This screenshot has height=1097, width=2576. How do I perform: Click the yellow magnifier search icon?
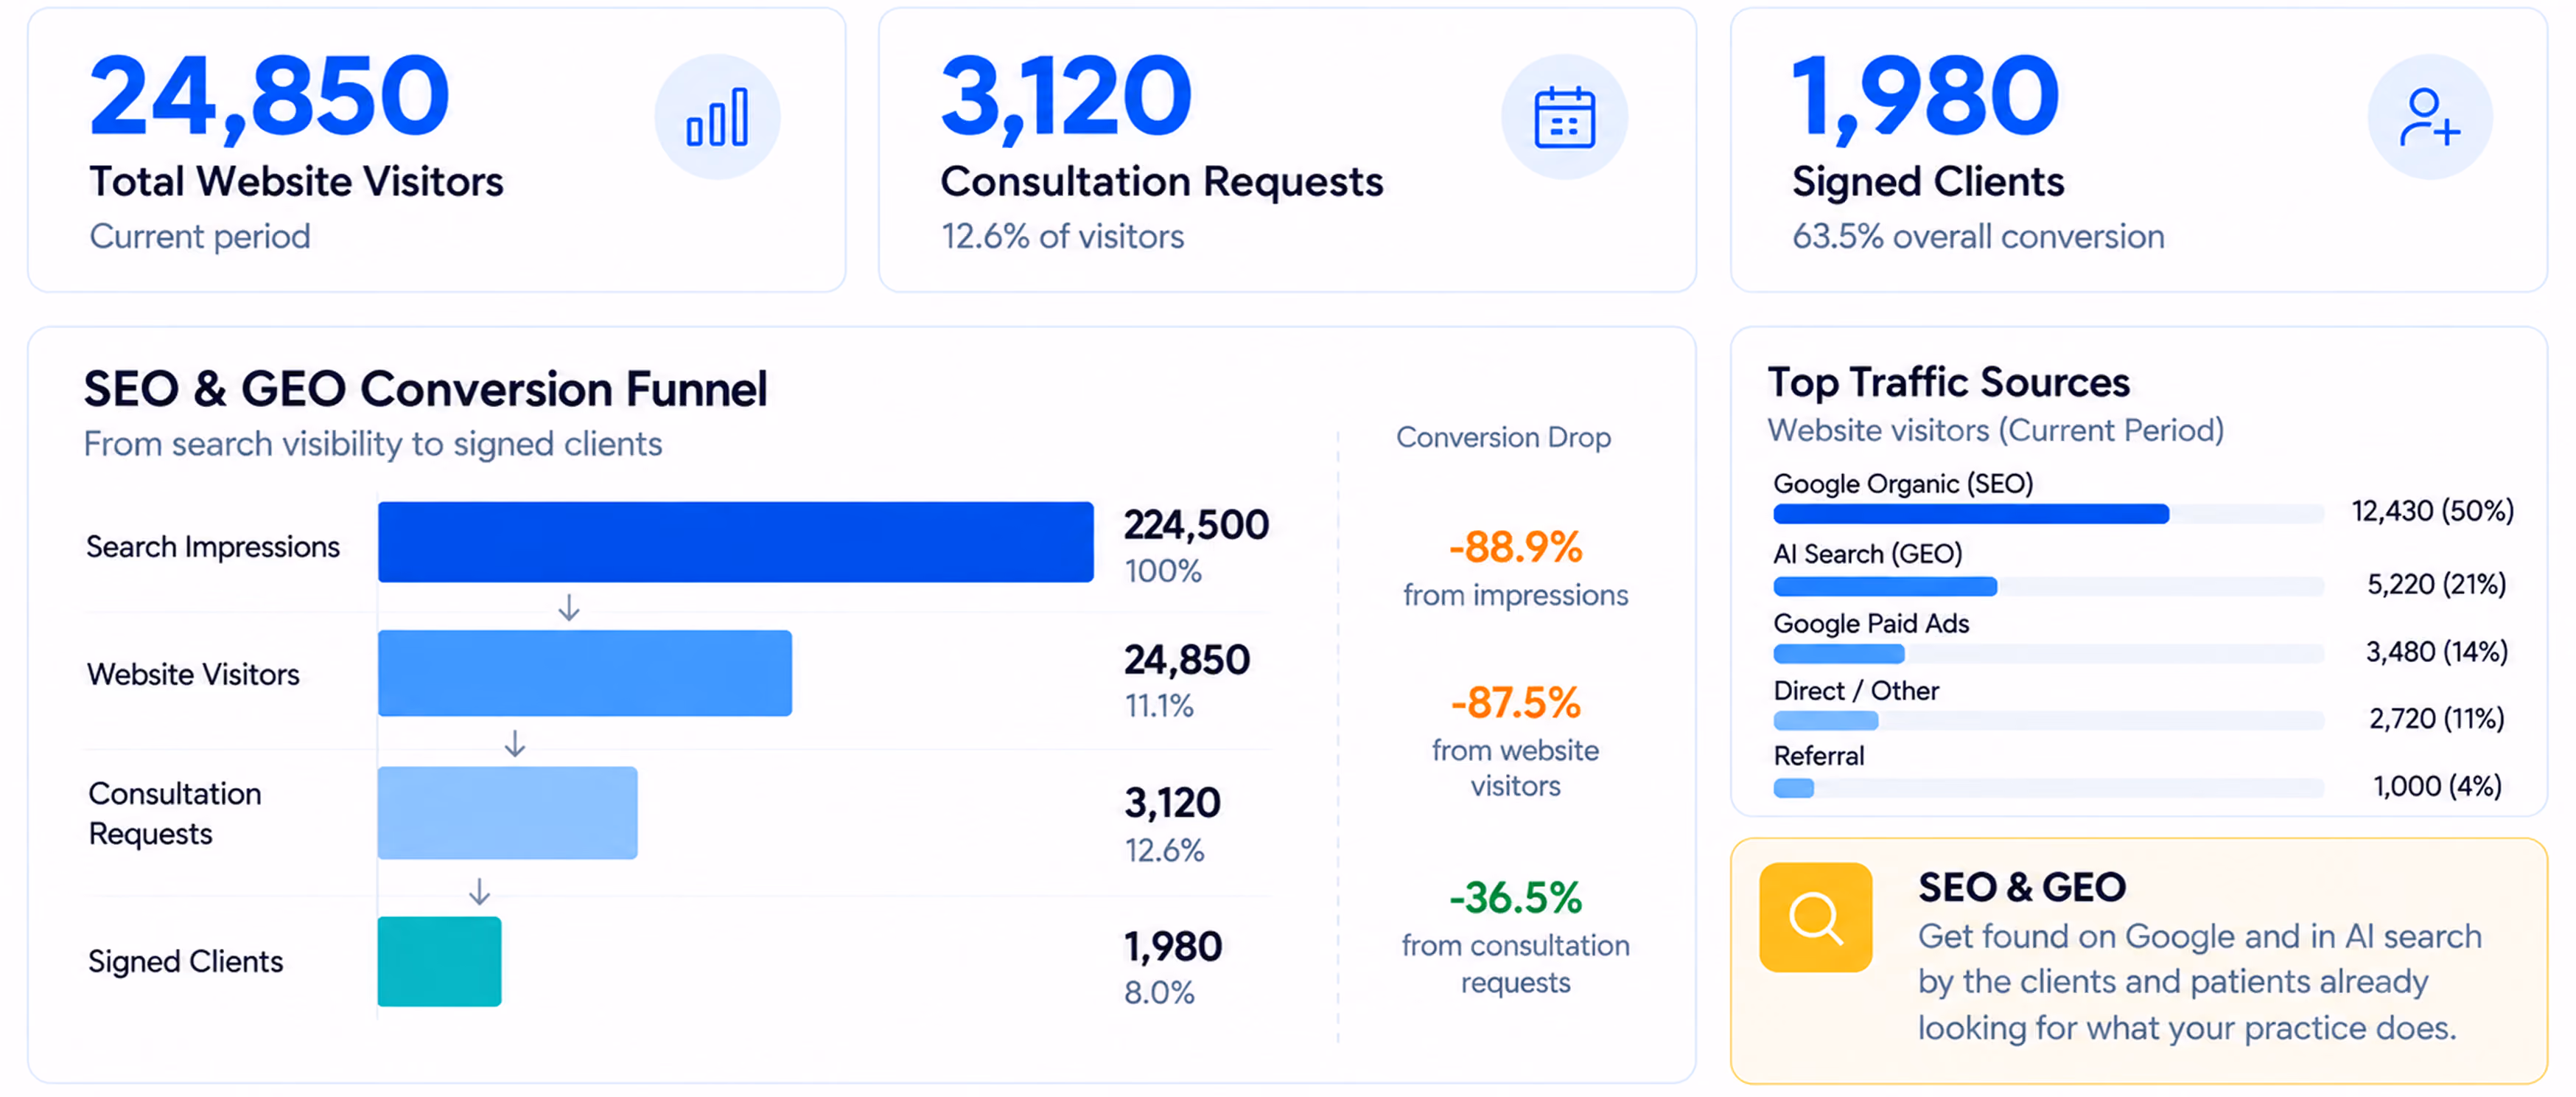pos(1815,917)
